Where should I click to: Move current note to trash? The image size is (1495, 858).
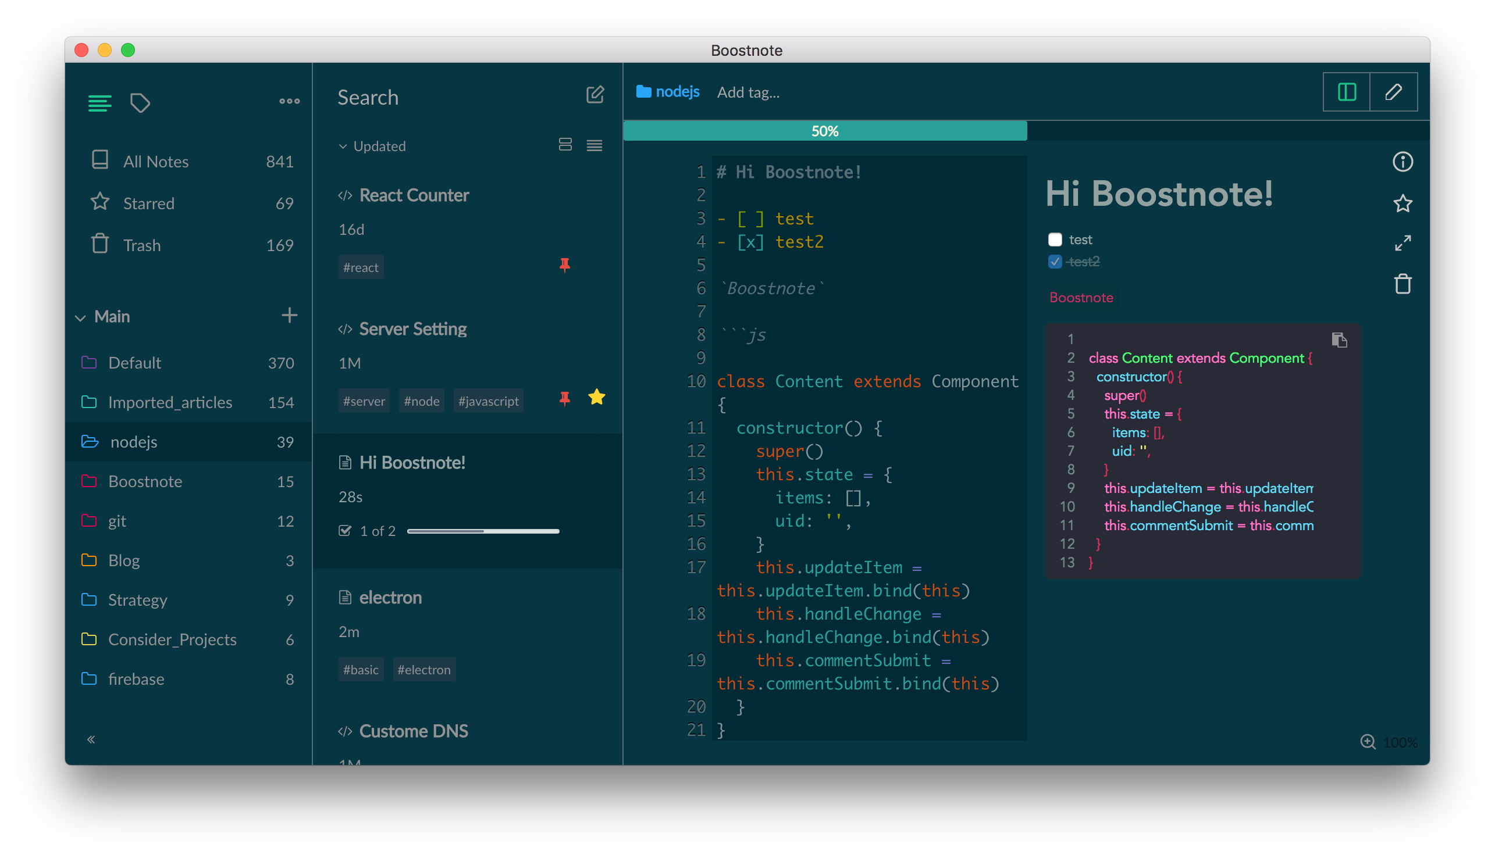click(1403, 284)
